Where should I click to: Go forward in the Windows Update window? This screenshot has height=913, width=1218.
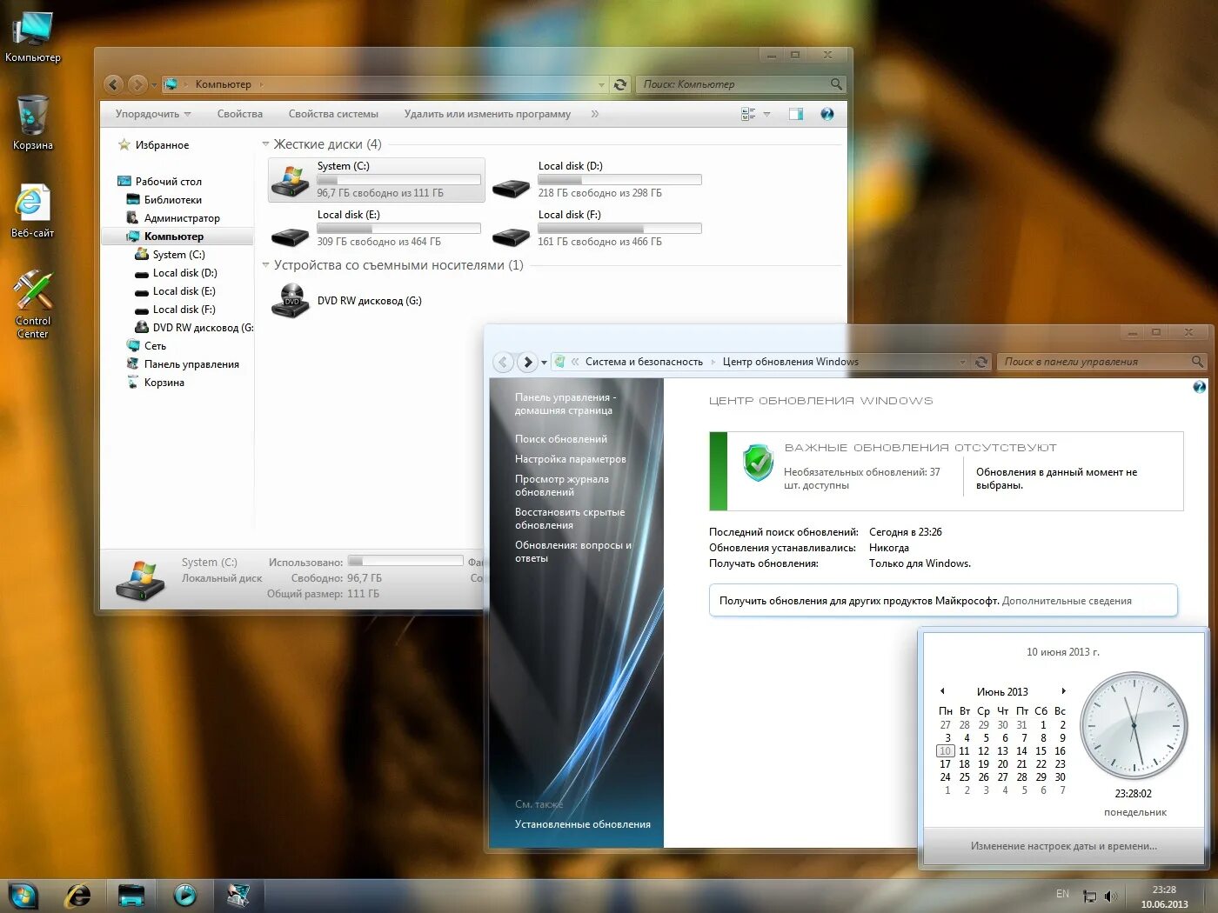pyautogui.click(x=527, y=362)
